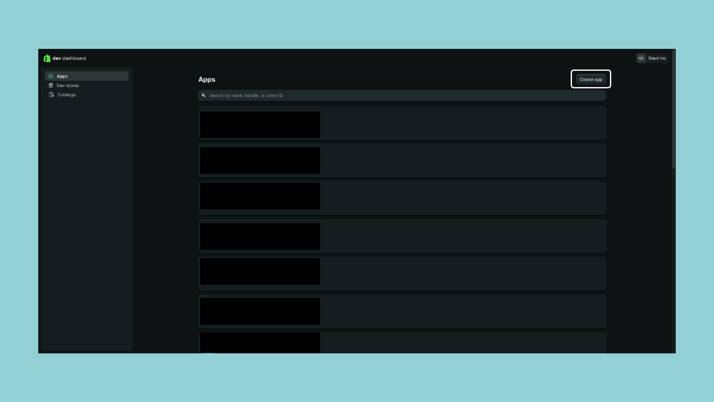Go to the Catalogs section
Screen dimensions: 714x402
pos(66,95)
